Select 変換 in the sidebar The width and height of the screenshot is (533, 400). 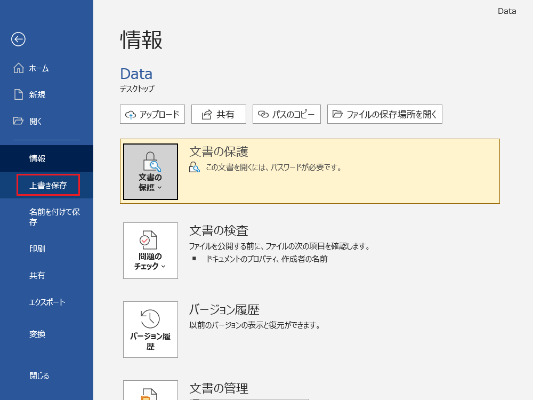click(x=46, y=334)
